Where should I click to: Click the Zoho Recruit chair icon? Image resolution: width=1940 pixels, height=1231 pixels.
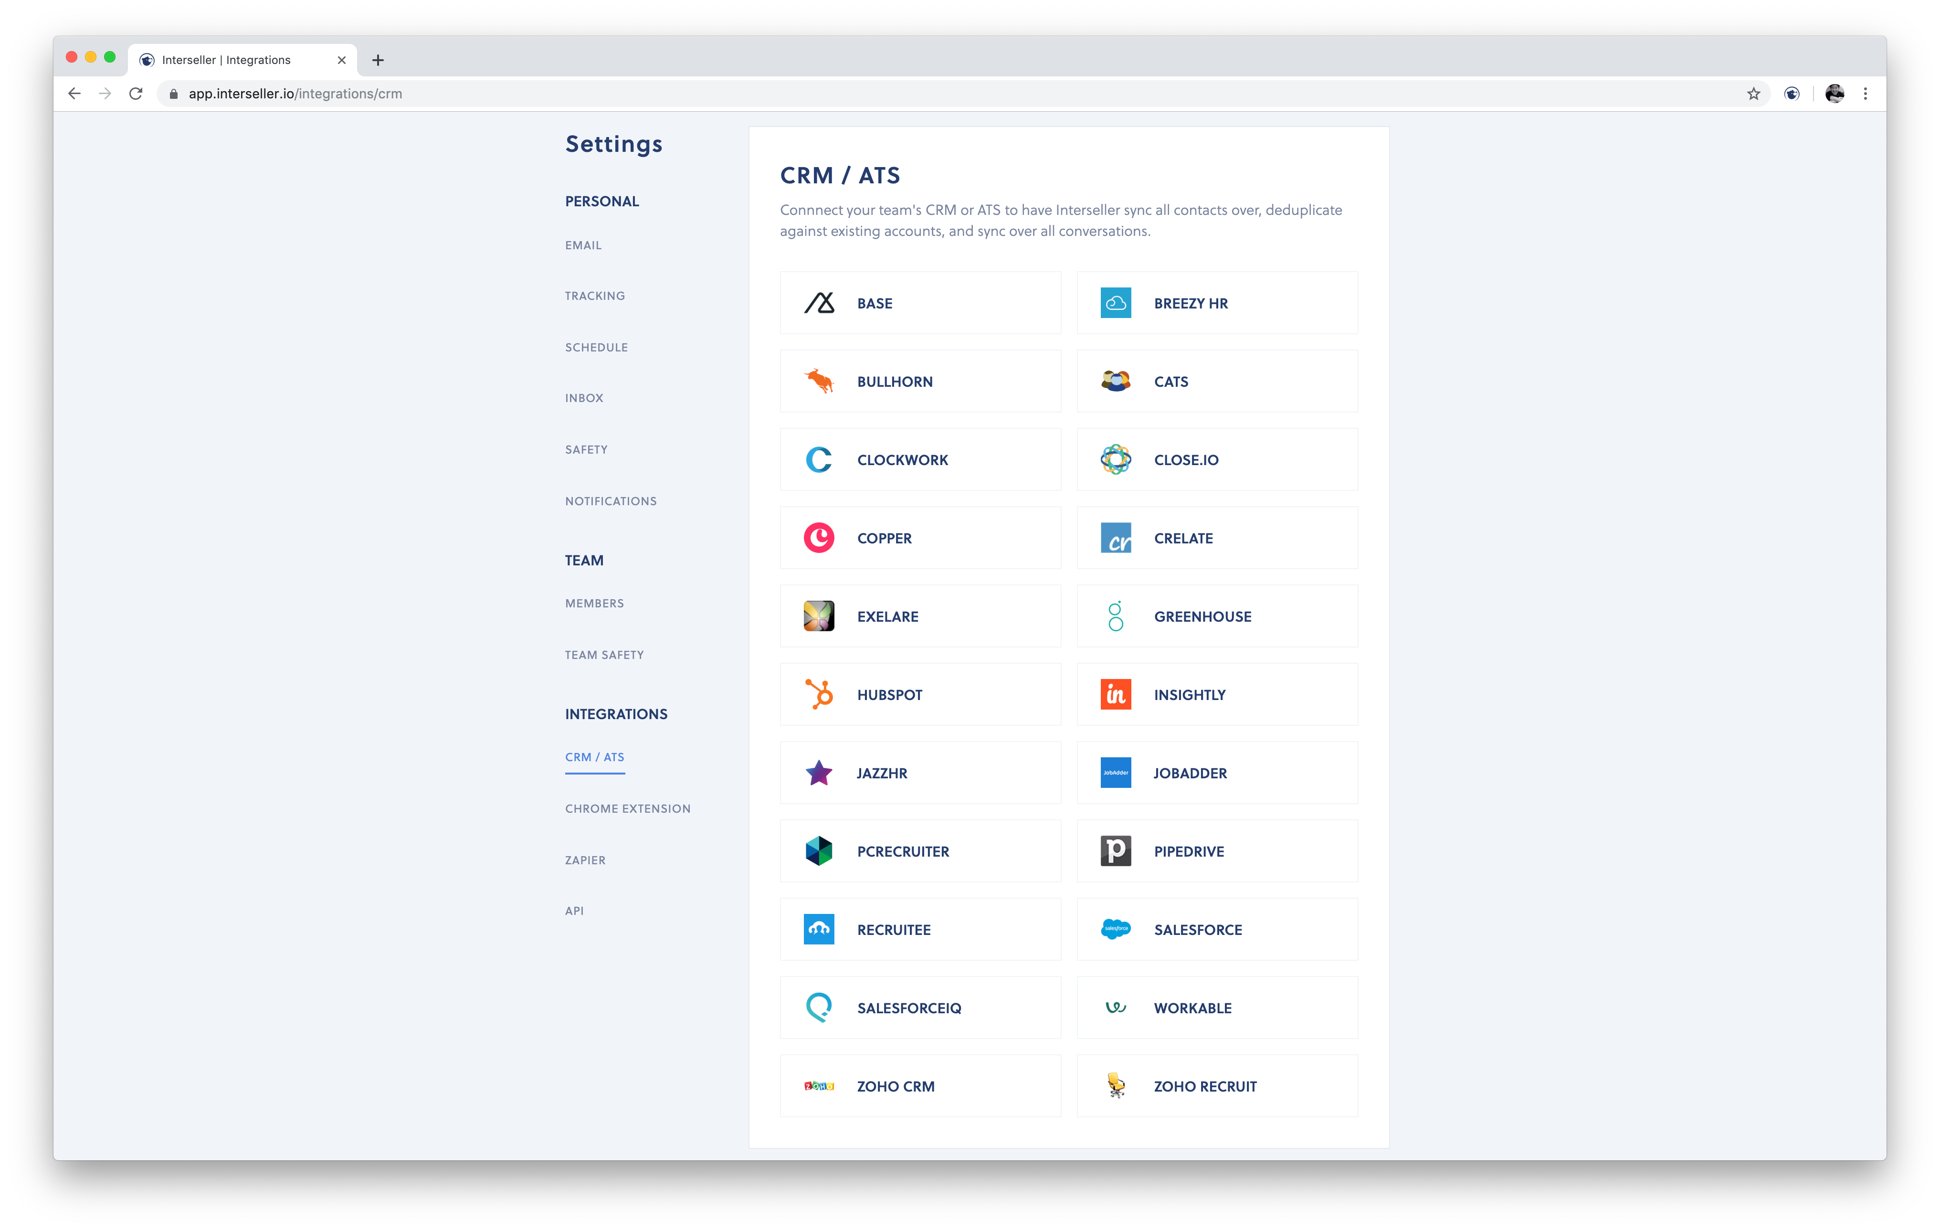1115,1085
